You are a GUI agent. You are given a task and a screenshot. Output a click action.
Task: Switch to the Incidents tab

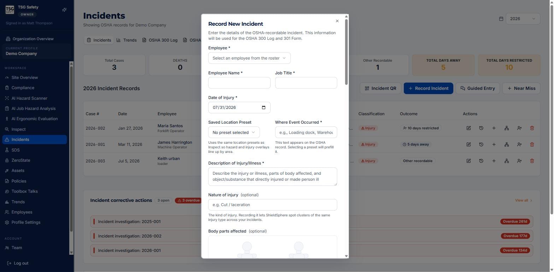point(99,40)
